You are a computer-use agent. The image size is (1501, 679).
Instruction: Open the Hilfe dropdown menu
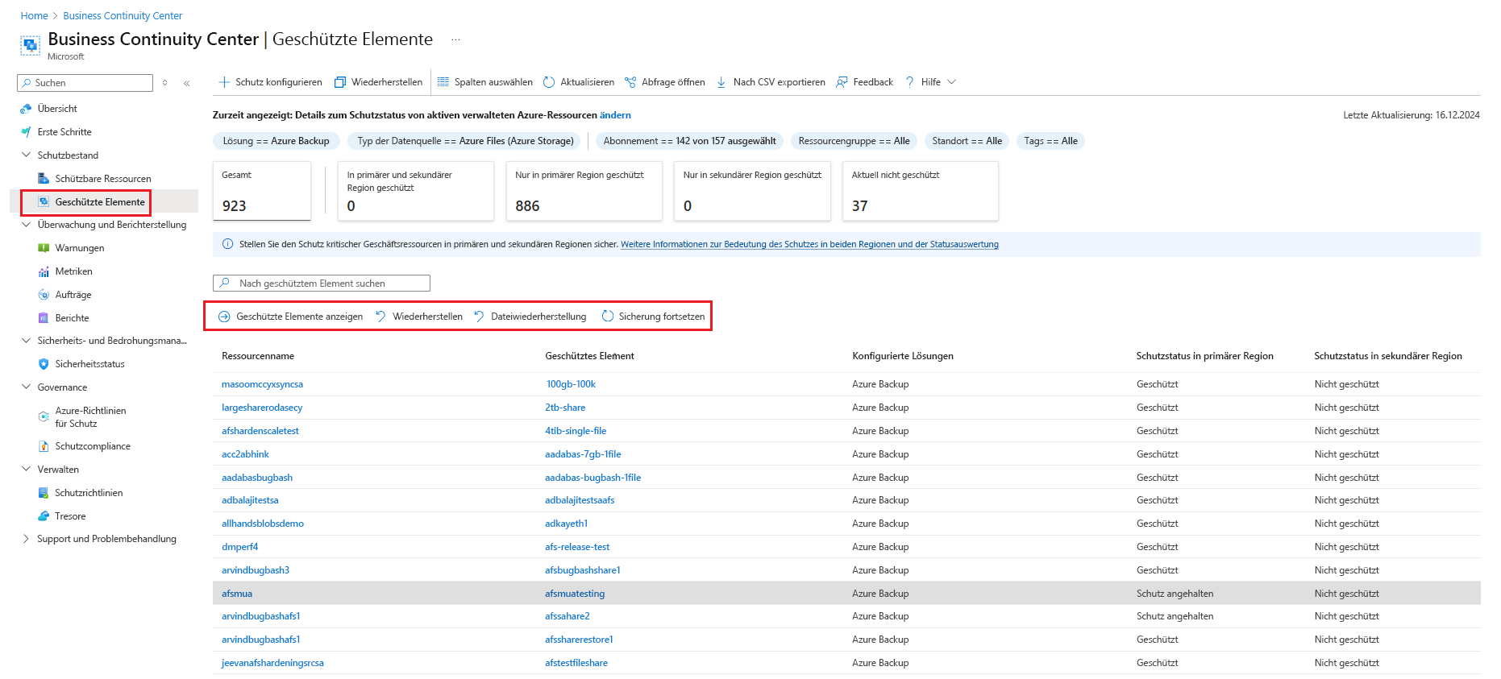click(x=931, y=82)
